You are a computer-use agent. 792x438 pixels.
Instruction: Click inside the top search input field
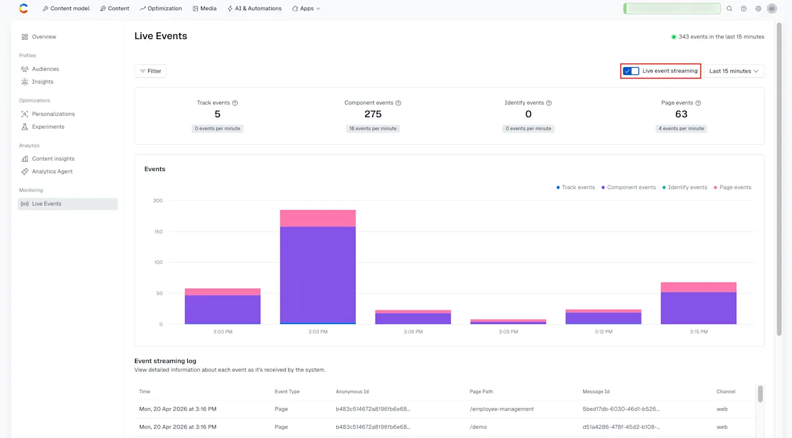tap(671, 8)
